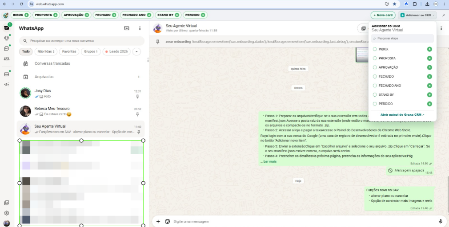
Task: Open the Josy Dias conversation
Action: (x=81, y=94)
